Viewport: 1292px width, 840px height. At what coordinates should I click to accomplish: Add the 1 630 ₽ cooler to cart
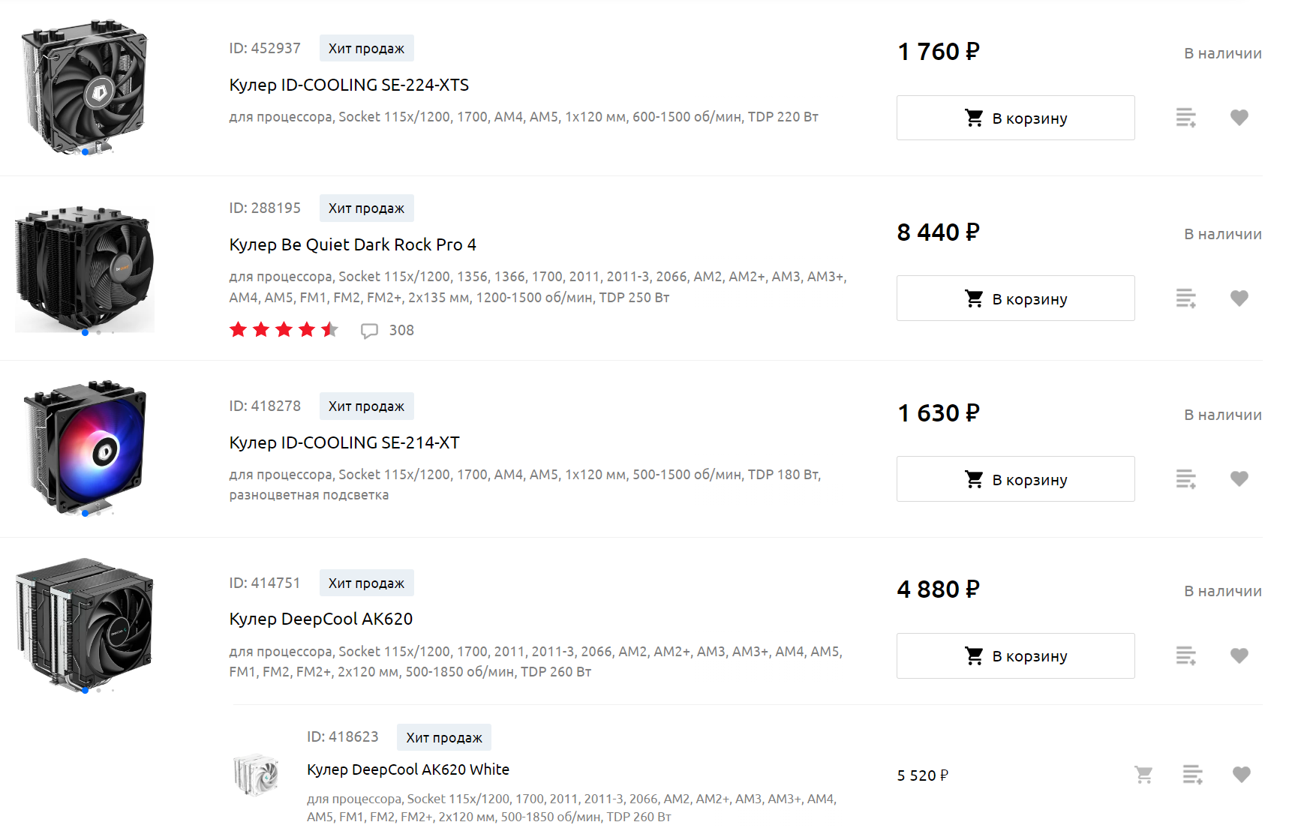pyautogui.click(x=1015, y=479)
